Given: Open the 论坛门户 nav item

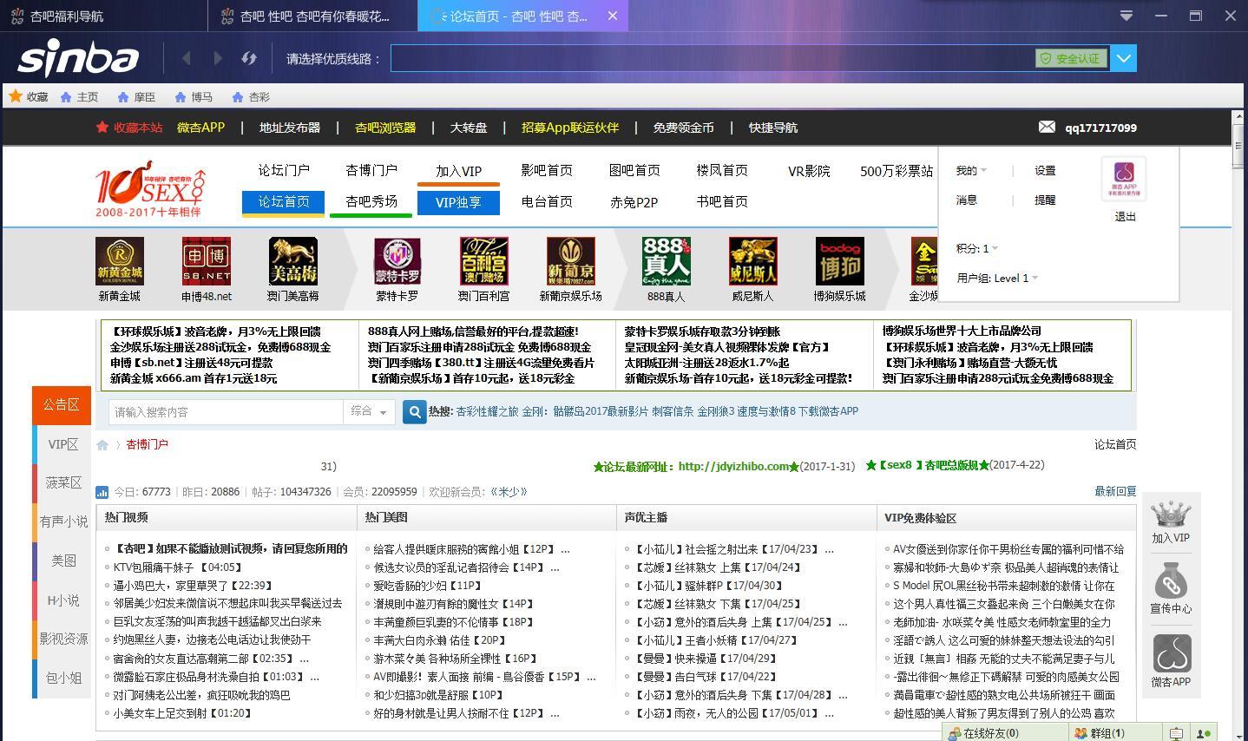Looking at the screenshot, I should click(x=284, y=170).
